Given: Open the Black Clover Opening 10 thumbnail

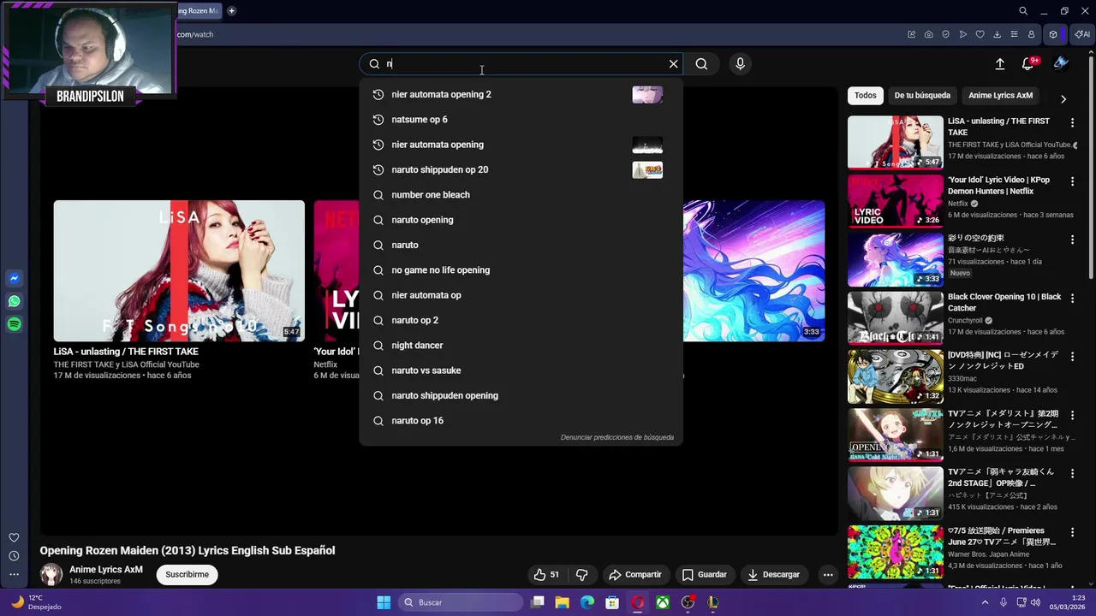Looking at the screenshot, I should [896, 317].
